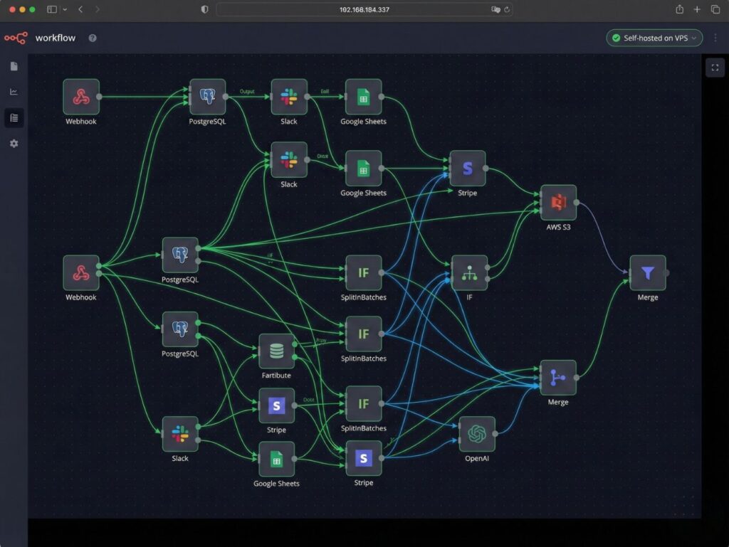Open the browser tab overview
729x547 pixels.
[x=715, y=9]
